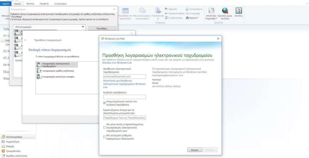Click the Εργασία χωρίς σύνδεση globe icon
Image resolution: width=309 pixels, height=158 pixels.
[x=225, y=11]
